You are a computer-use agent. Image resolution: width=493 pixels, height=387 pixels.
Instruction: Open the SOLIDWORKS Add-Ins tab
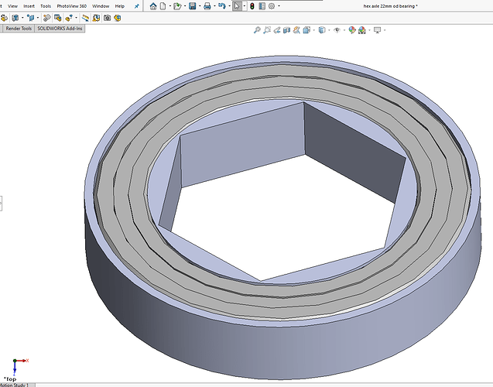tap(60, 29)
